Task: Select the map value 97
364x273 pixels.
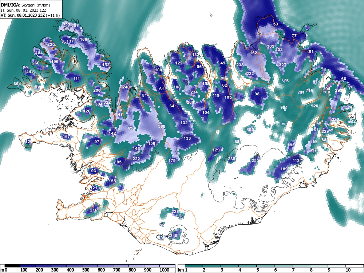Action: (x=97, y=142)
